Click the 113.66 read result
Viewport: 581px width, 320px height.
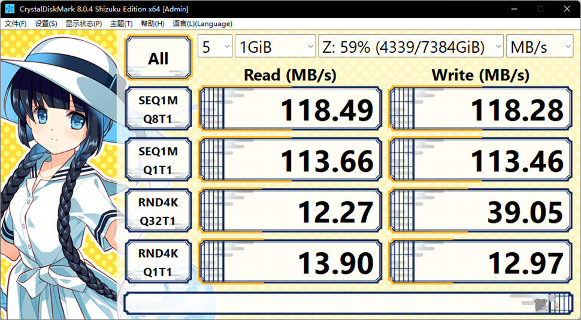290,159
